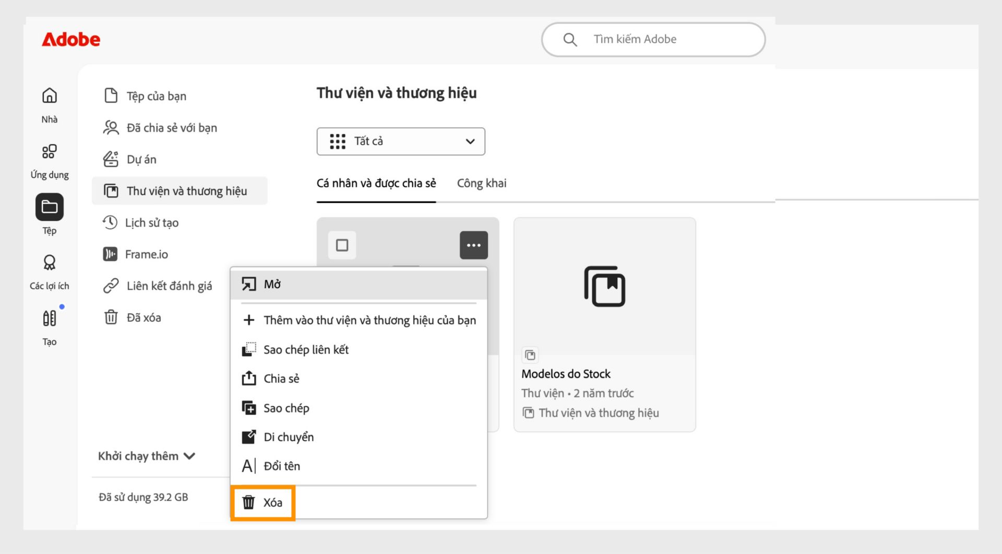Open the Modelos do Stock library card

point(605,325)
